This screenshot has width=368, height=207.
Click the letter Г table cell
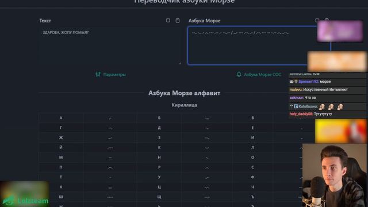61,128
